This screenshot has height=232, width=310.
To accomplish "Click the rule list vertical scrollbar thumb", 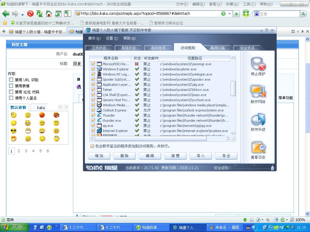I will [x=233, y=88].
